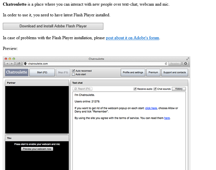Start a chat with Start (F2)

coord(42,72)
